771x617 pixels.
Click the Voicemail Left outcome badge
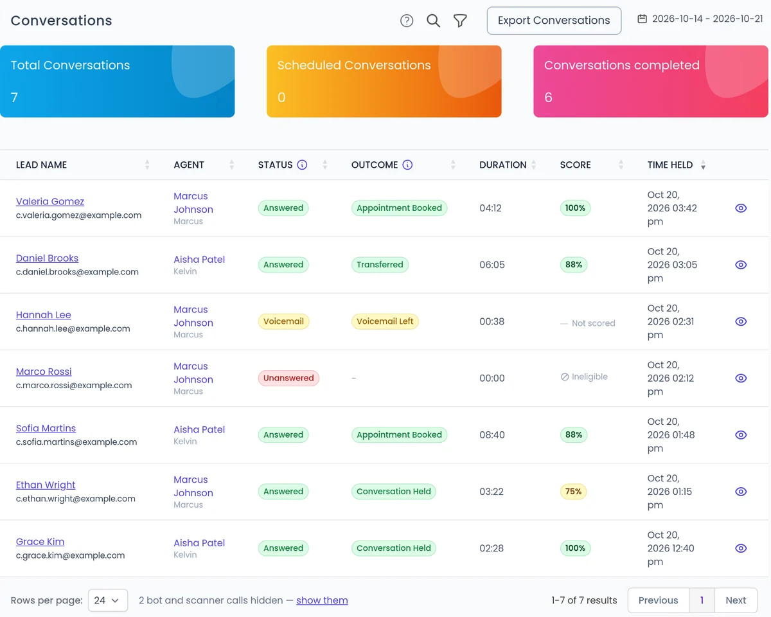click(x=385, y=321)
